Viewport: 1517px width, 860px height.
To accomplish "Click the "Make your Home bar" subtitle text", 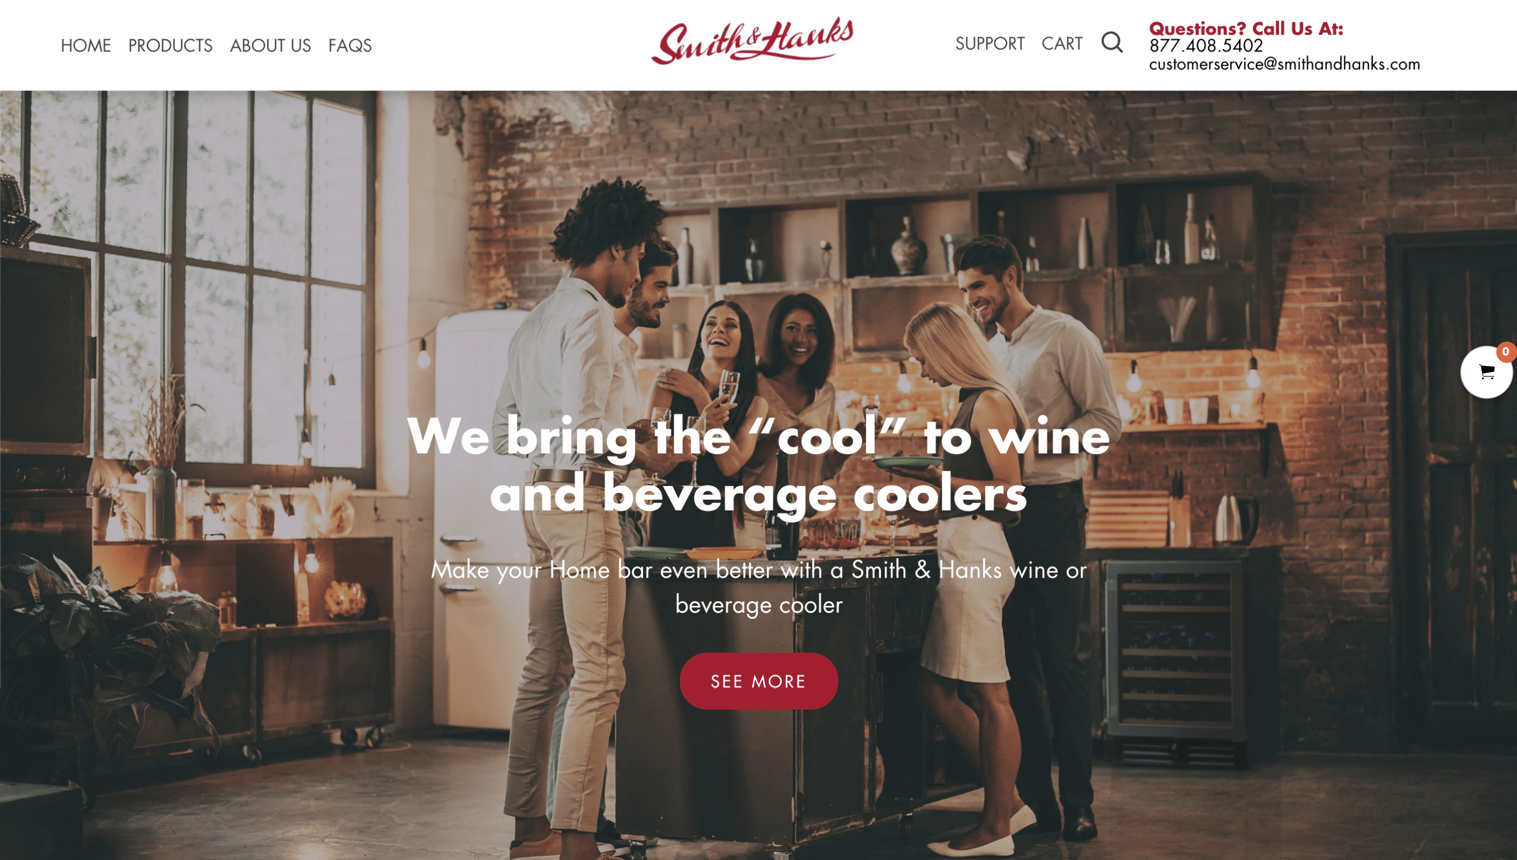I will coord(759,587).
